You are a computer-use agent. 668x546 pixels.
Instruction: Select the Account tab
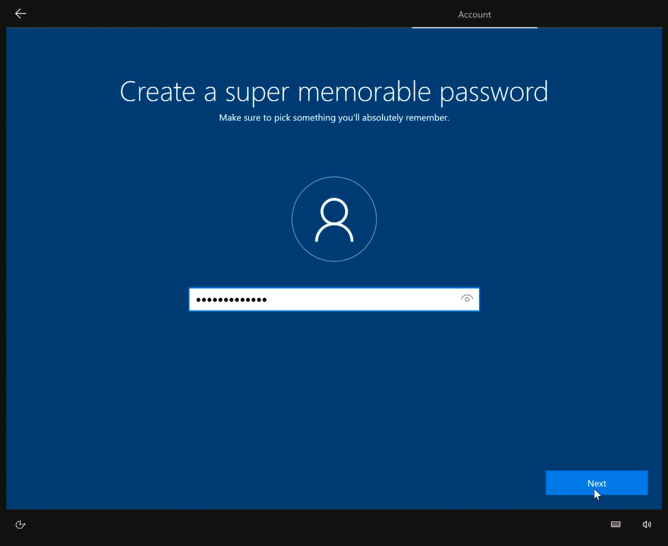tap(474, 14)
